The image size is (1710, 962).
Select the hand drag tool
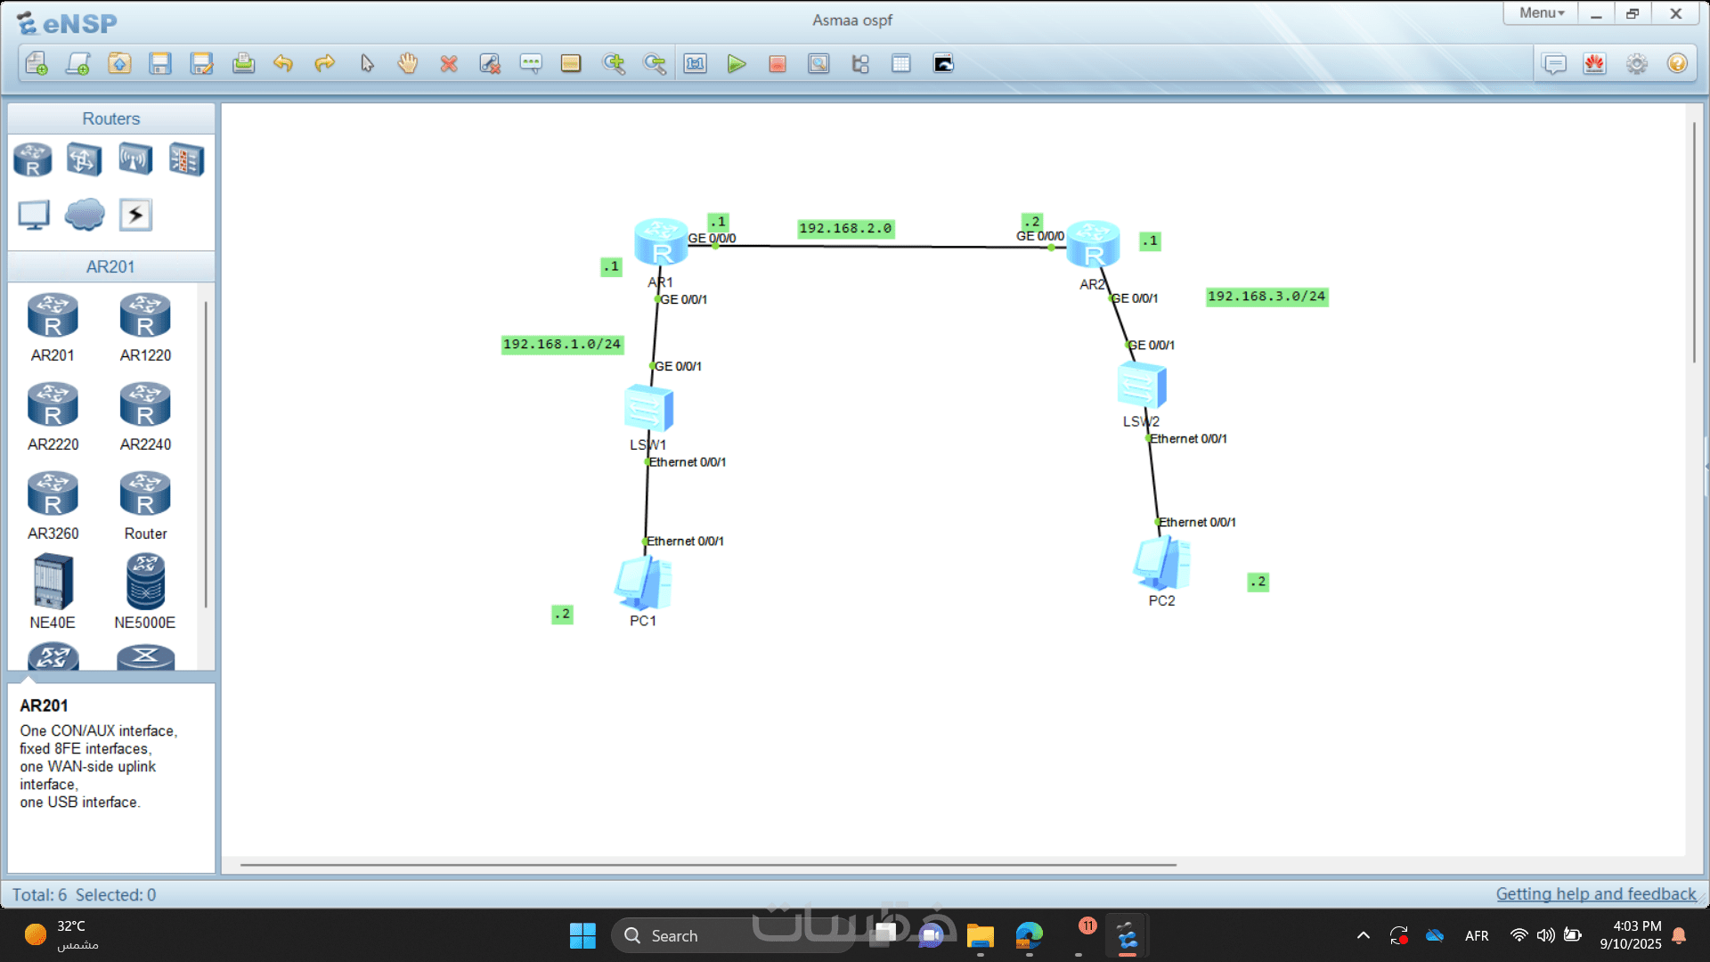coord(408,64)
